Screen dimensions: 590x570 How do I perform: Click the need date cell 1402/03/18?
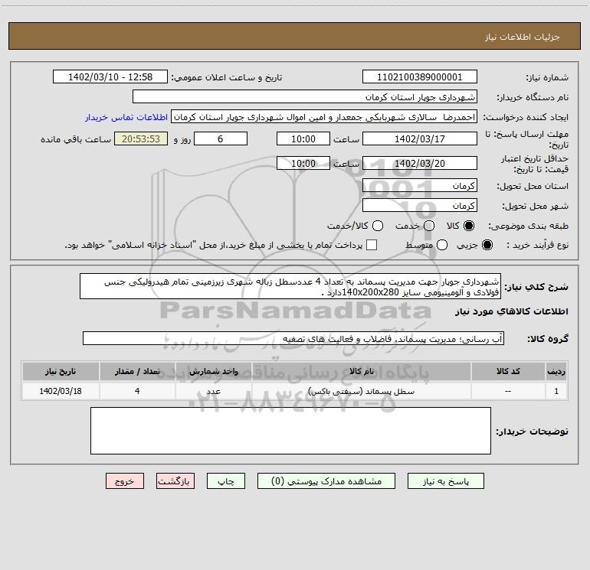click(61, 391)
